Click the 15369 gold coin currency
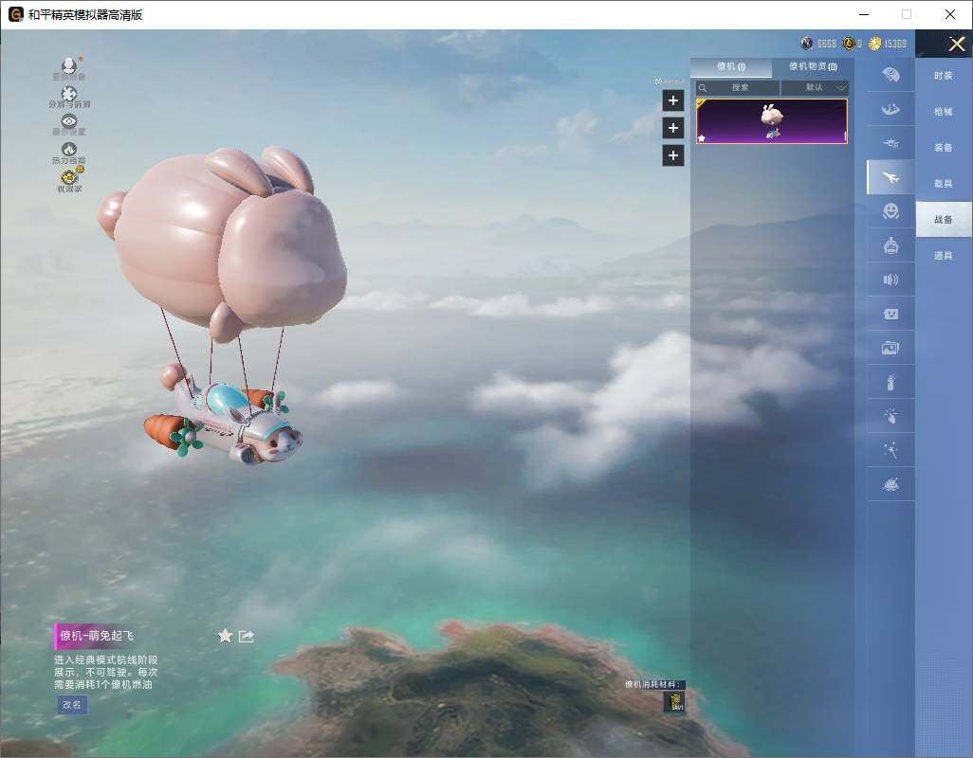The height and width of the screenshot is (758, 973). [888, 44]
